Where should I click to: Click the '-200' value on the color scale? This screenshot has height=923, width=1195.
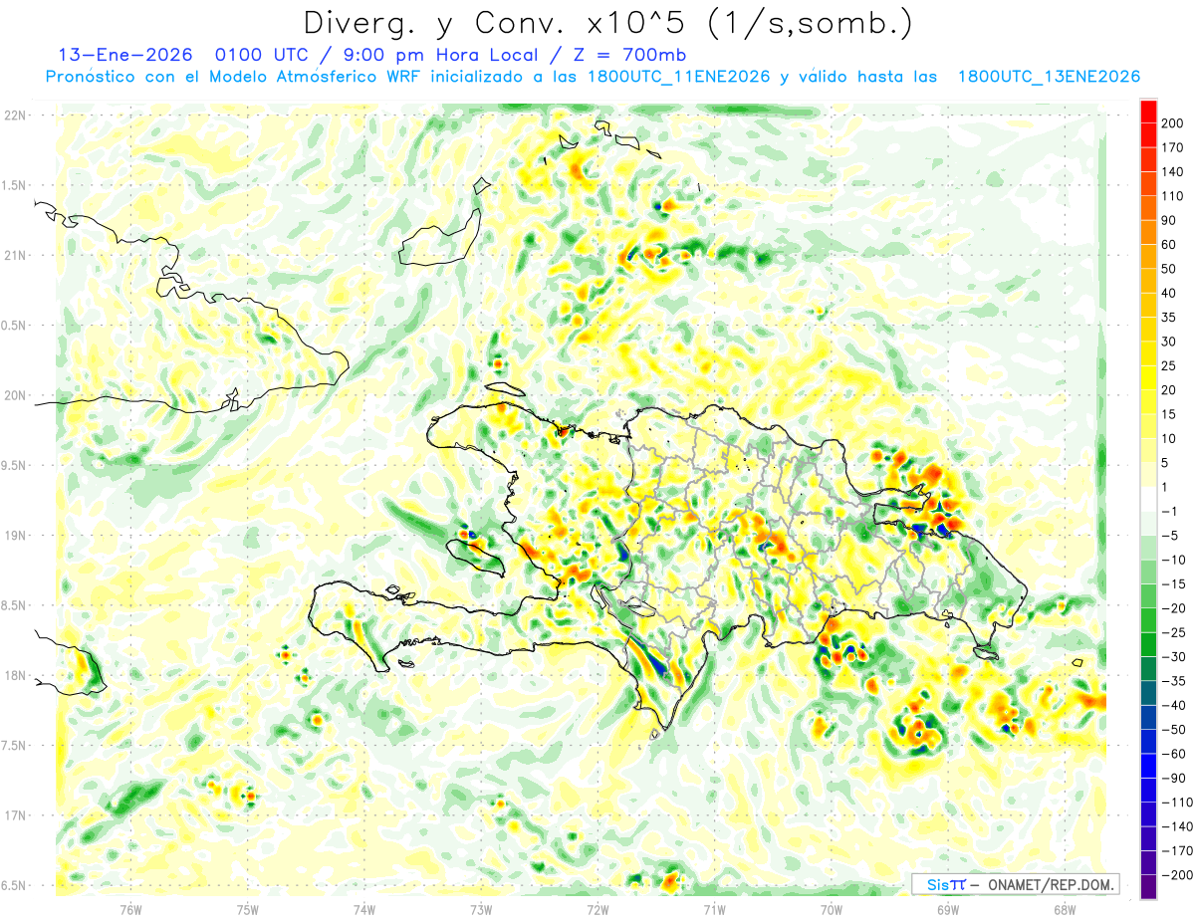tap(1175, 874)
